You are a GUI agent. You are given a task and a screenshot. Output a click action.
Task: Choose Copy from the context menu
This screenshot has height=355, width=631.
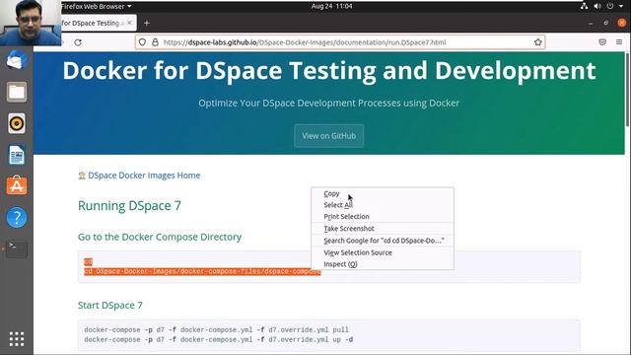(x=383, y=193)
